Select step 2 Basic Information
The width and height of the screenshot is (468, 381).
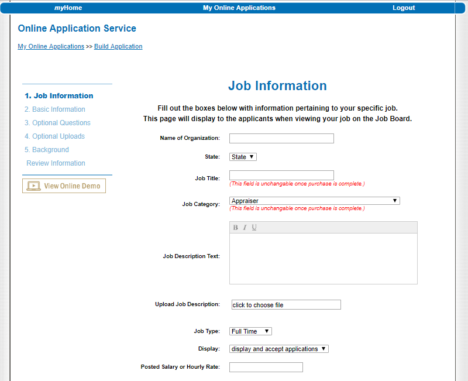click(x=55, y=109)
